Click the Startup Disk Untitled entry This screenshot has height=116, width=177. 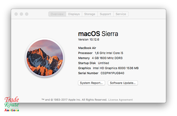pos(94,63)
